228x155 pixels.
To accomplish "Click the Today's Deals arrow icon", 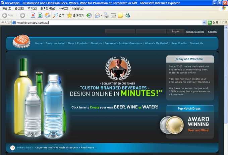I will 12,148.
